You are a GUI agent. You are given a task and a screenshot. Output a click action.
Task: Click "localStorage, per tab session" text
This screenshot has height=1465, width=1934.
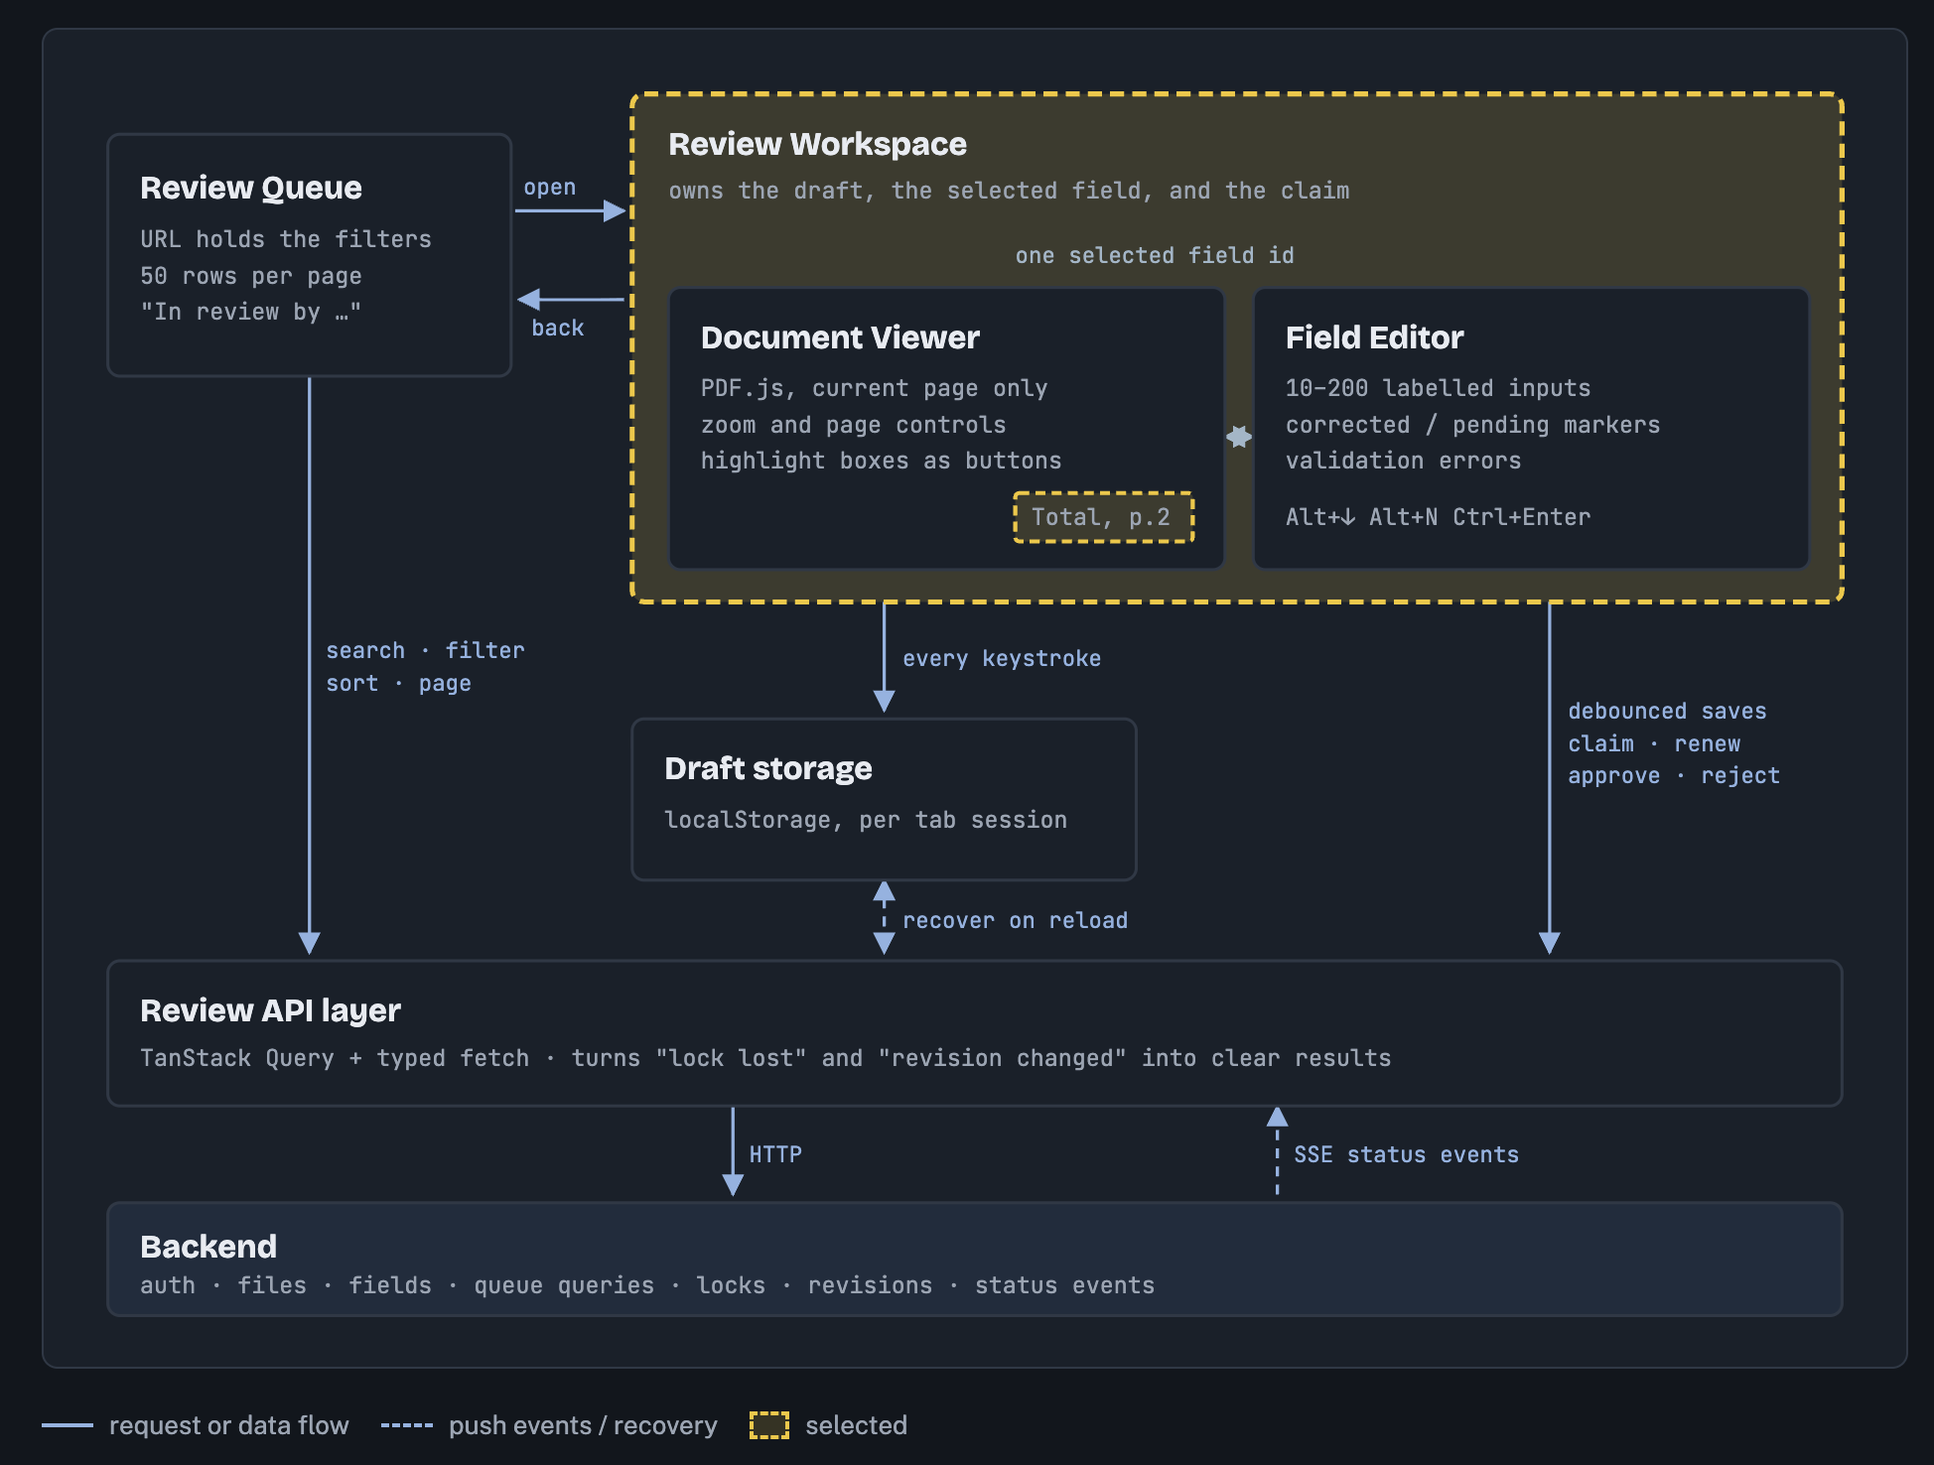point(866,820)
